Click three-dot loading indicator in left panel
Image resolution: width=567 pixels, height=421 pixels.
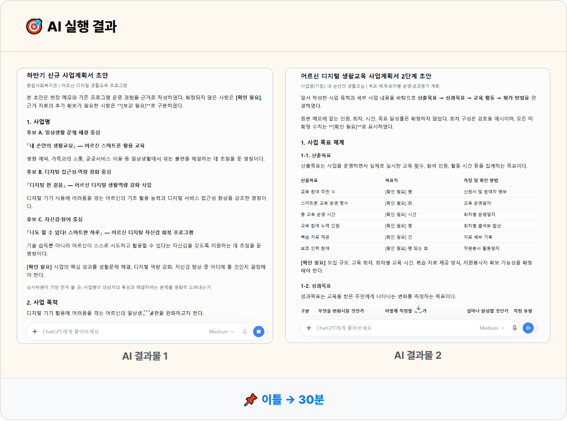(146, 311)
